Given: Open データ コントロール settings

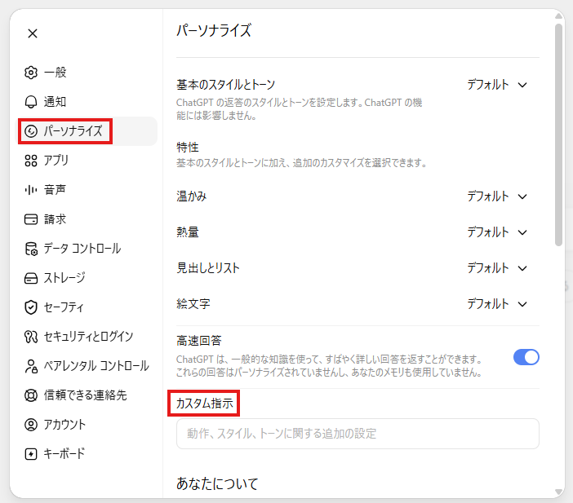Looking at the screenshot, I should (87, 249).
